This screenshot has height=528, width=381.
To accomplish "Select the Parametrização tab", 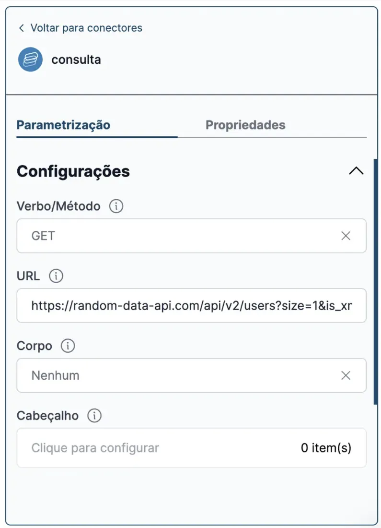I will pos(63,125).
